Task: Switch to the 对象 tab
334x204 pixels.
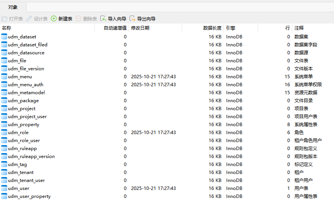Action: 13,7
